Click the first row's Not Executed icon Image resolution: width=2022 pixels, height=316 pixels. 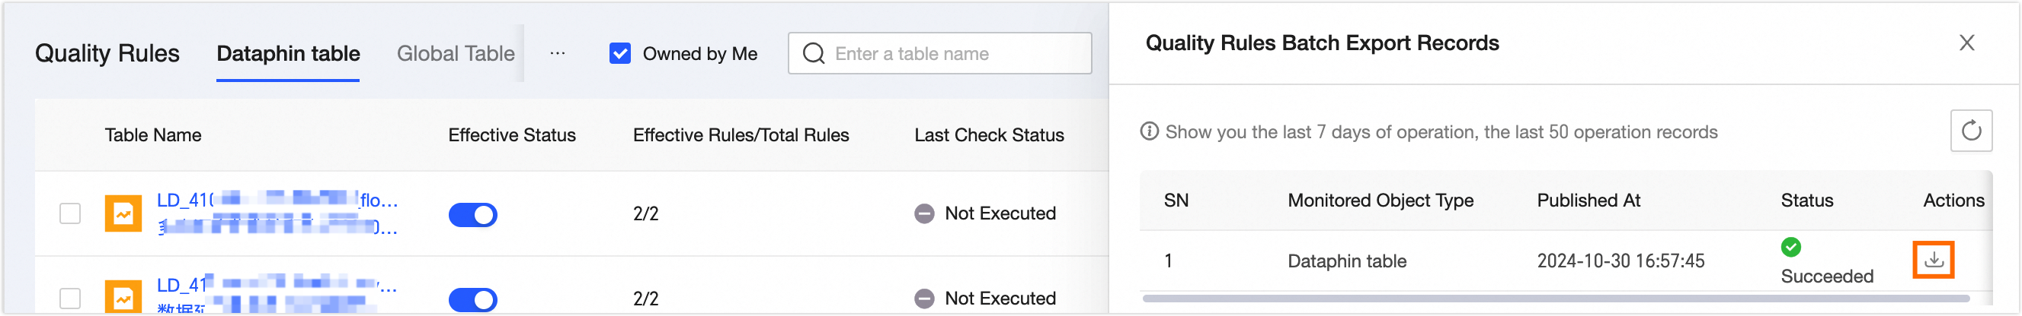(x=925, y=213)
